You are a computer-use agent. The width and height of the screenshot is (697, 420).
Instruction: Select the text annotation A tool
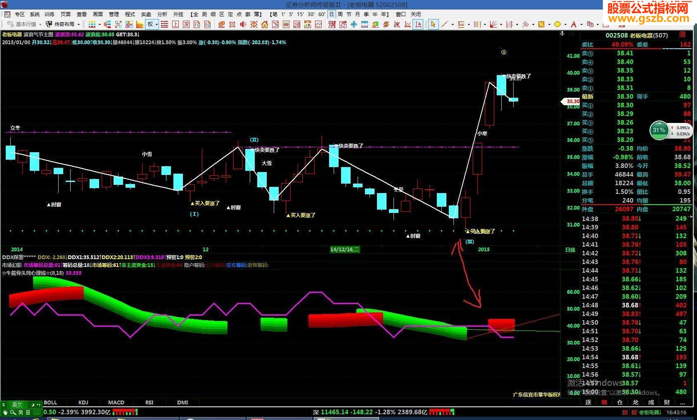573,24
